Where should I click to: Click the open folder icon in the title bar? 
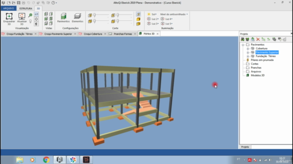pos(13,3)
